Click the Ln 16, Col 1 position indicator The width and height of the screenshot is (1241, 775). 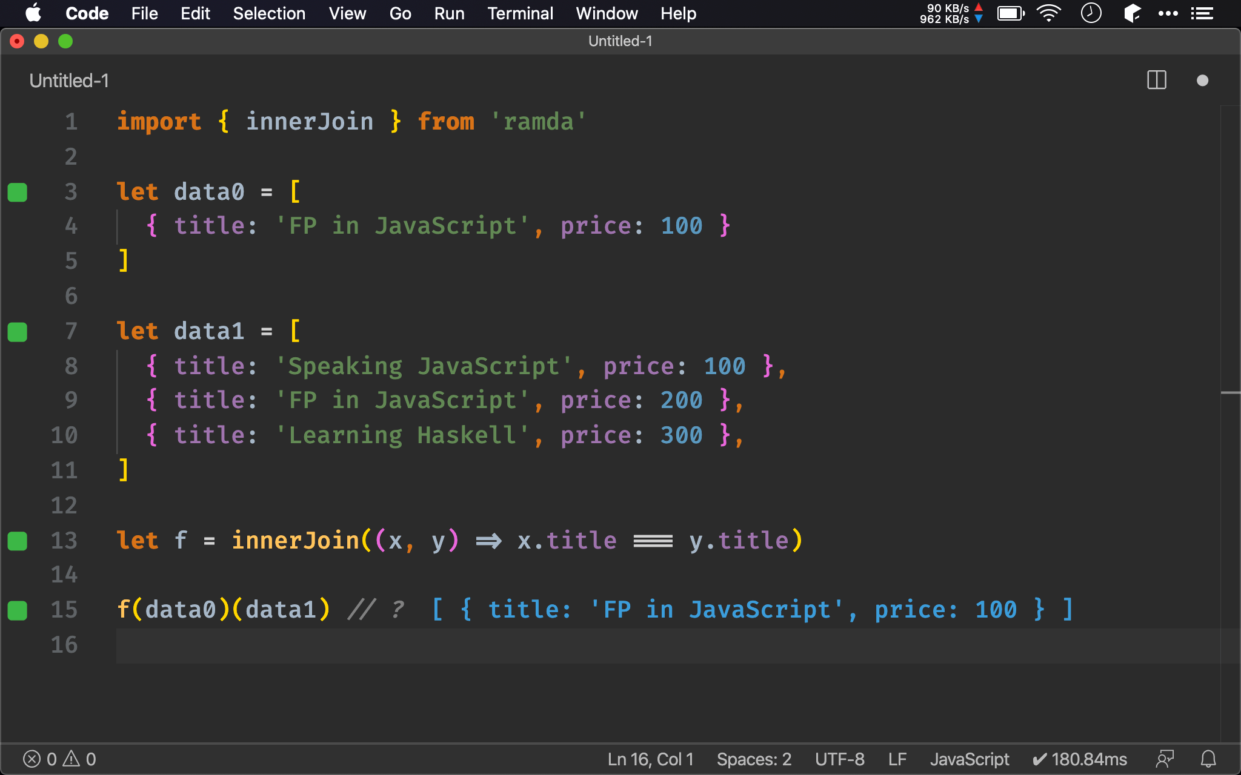(650, 759)
